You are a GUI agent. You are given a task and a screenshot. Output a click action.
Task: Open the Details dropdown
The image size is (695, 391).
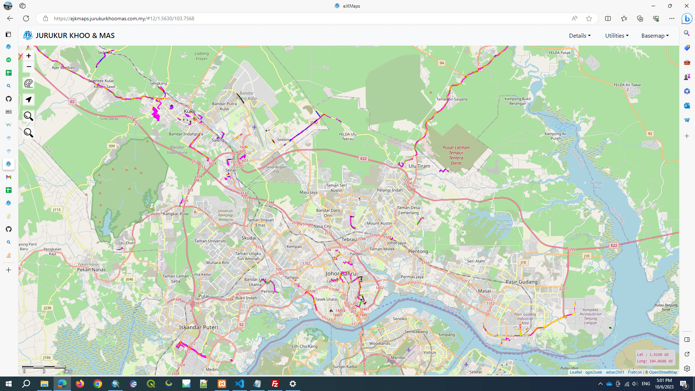coord(580,35)
